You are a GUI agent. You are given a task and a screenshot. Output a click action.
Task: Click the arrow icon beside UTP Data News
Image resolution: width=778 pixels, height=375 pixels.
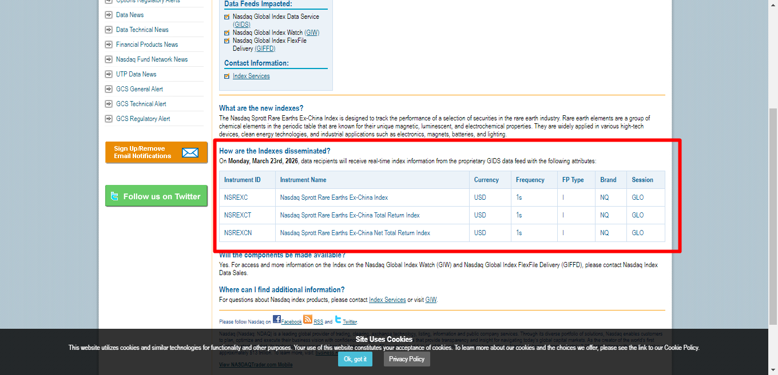click(x=109, y=74)
